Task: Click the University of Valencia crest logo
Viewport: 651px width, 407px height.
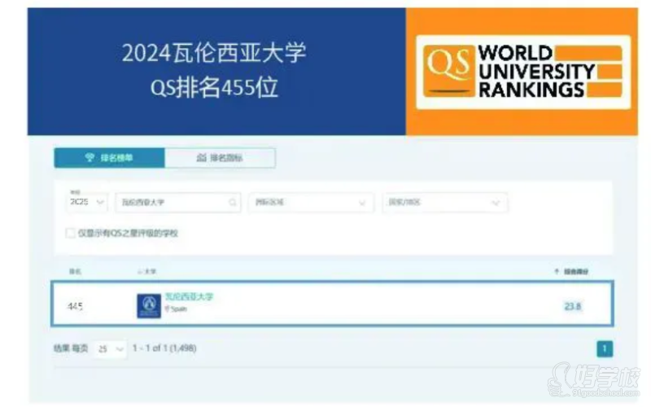Action: pyautogui.click(x=149, y=305)
